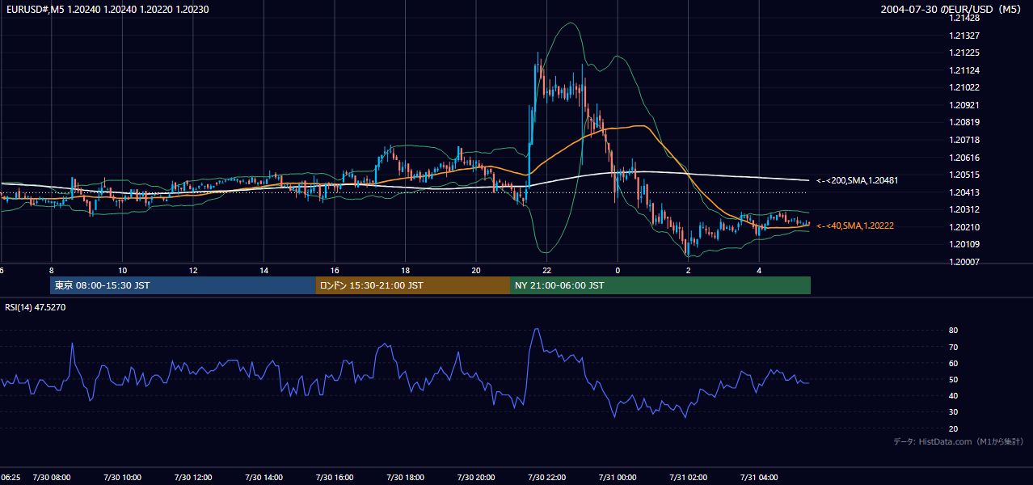The image size is (1033, 485).
Task: Click the 7/30 14:00 date label
Action: 264,478
